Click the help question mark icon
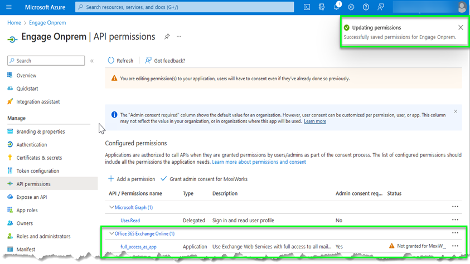This screenshot has width=470, height=264. click(x=366, y=7)
